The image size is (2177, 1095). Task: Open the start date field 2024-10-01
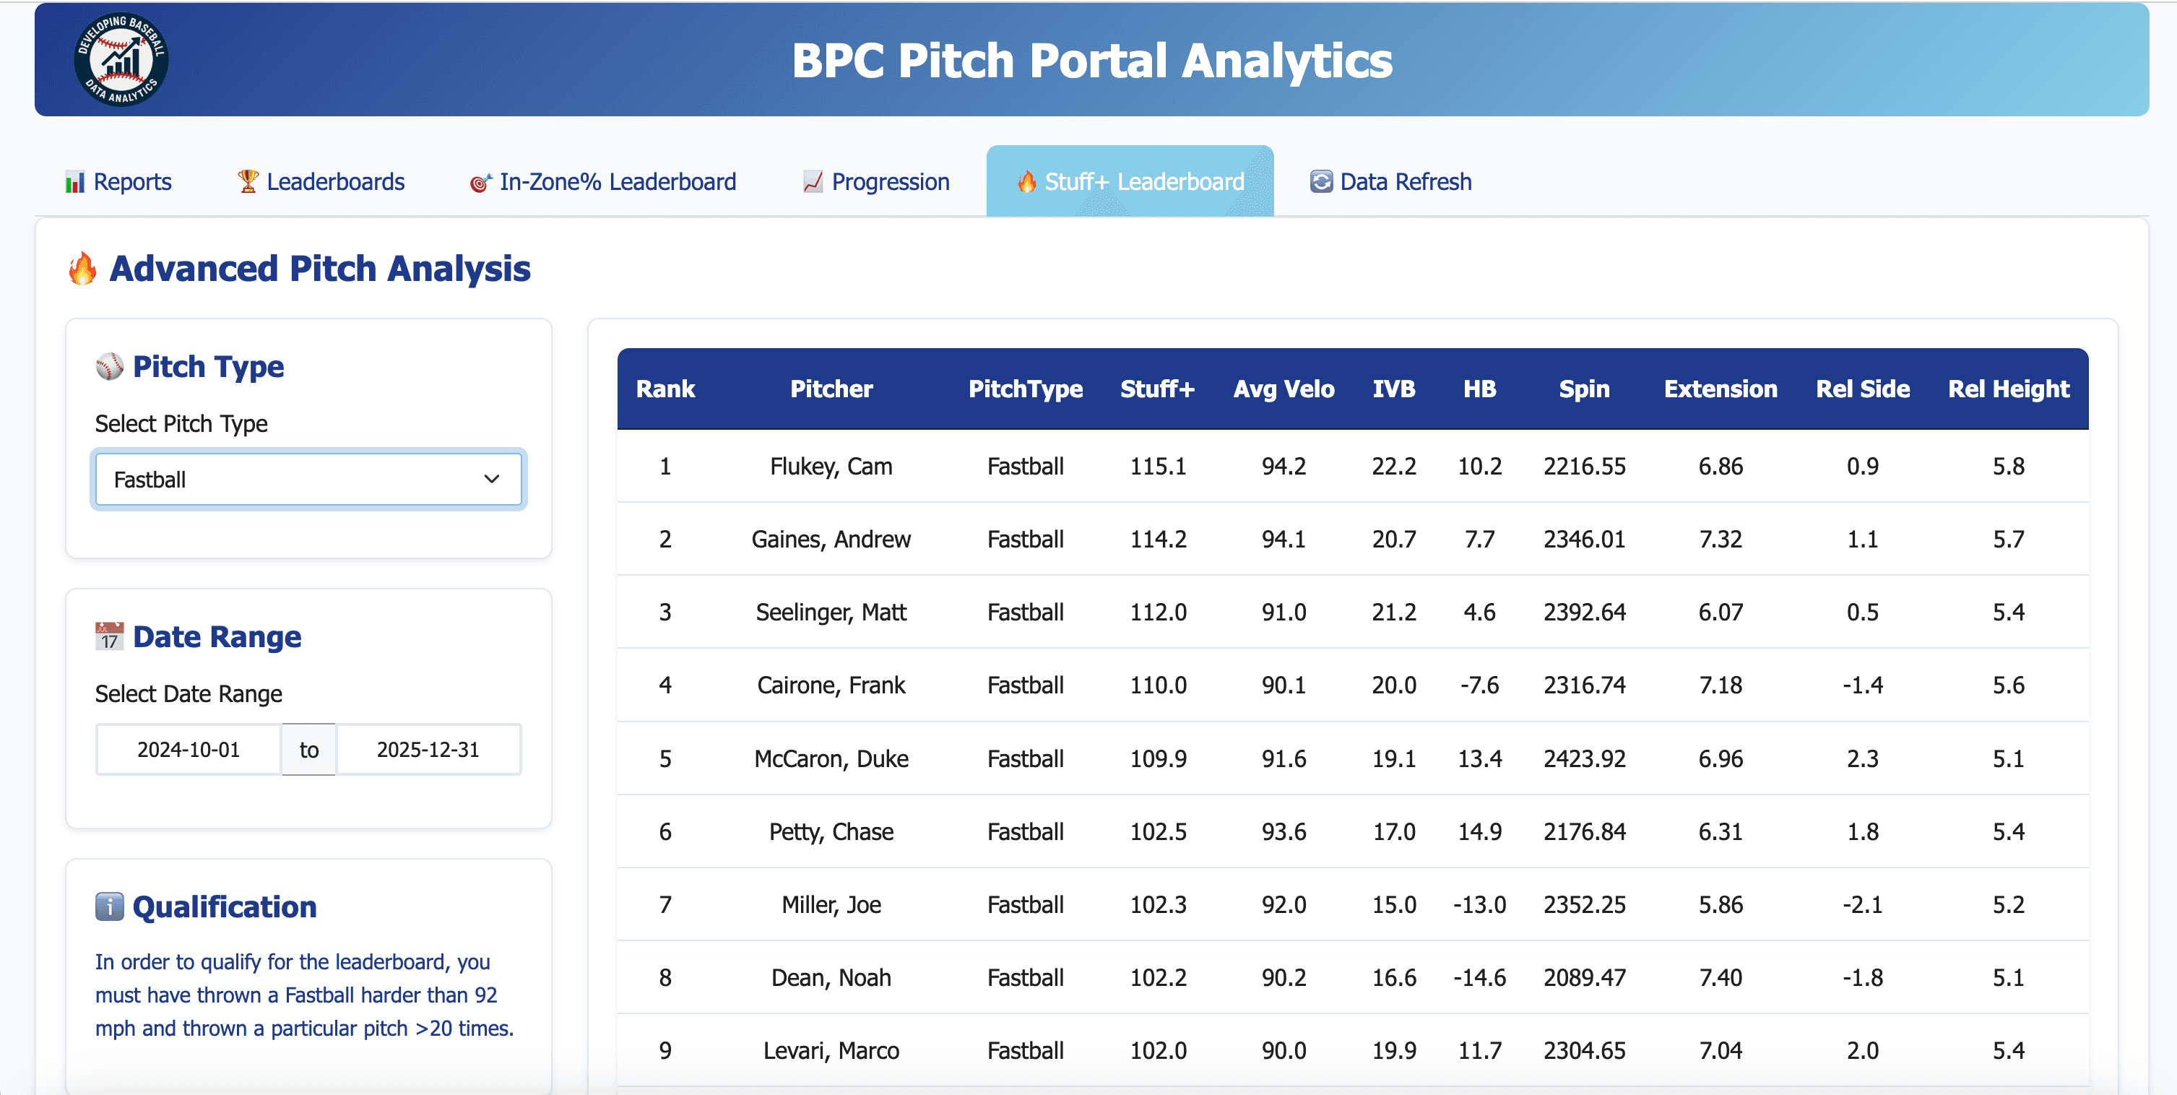pyautogui.click(x=189, y=750)
